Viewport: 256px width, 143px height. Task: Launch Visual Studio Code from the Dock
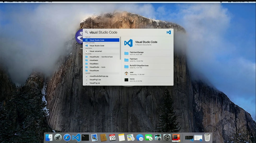76,138
